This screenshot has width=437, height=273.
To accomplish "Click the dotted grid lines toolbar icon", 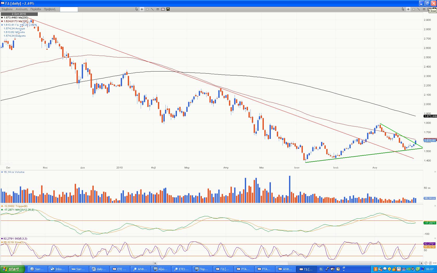I will click(x=158, y=9).
